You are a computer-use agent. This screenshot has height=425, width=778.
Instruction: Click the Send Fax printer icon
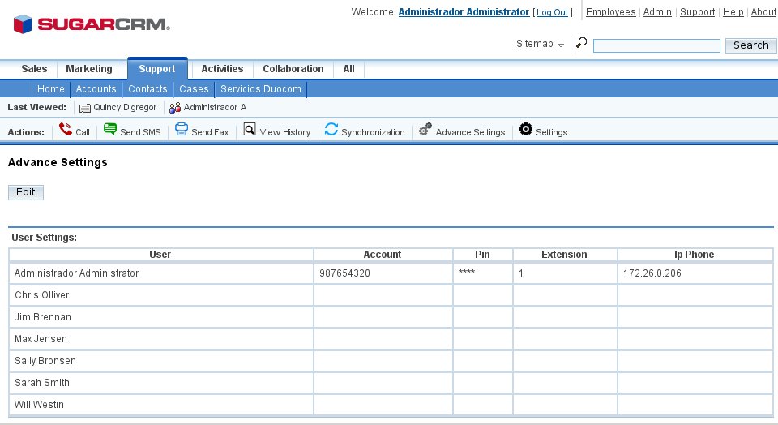pyautogui.click(x=182, y=131)
